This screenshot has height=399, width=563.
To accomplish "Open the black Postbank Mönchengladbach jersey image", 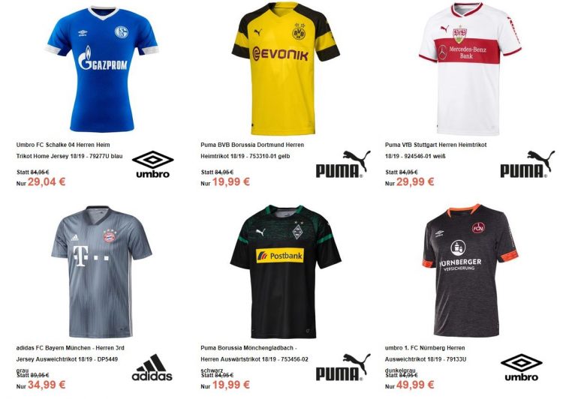I will (x=285, y=271).
